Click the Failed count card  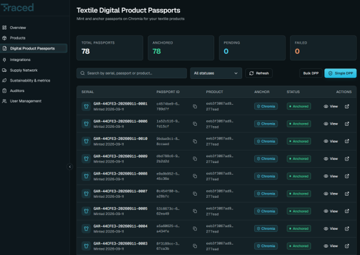[324, 48]
